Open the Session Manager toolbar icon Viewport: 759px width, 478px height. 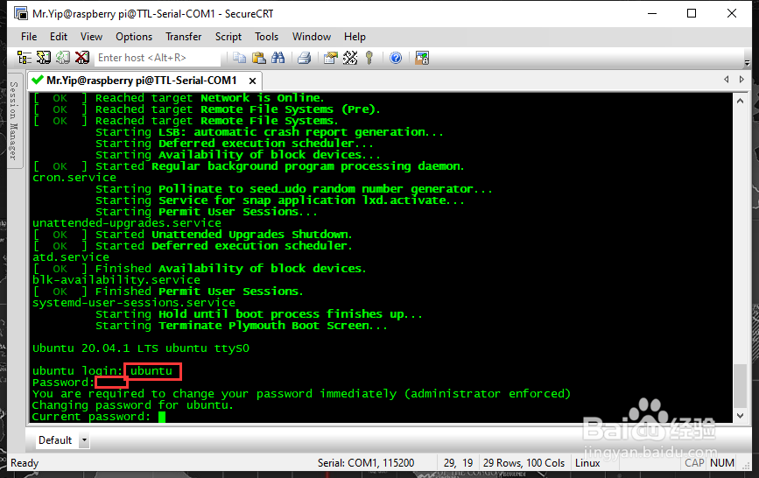[25, 58]
